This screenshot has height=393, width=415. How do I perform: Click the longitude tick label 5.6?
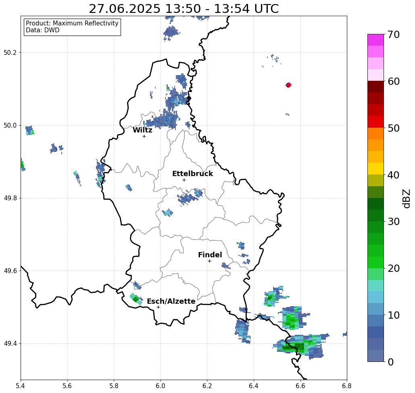coord(67,386)
